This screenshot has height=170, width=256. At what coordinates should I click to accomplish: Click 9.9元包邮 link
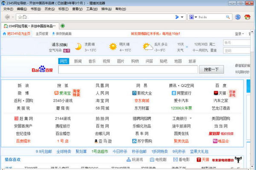pos(44,152)
